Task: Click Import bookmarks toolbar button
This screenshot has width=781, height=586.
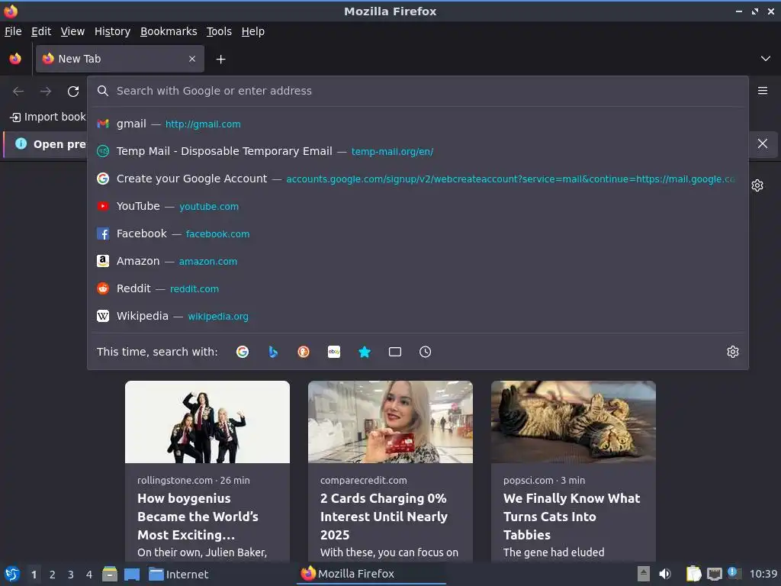Action: [x=48, y=117]
